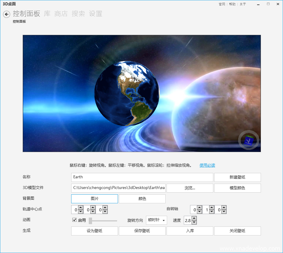Viewport: 283px width, 253px height.
Task: Open the 商店 tab
Action: pos(61,14)
